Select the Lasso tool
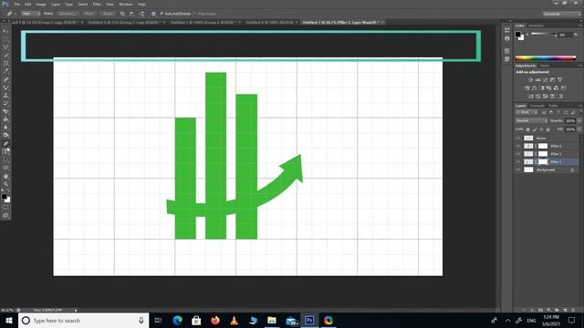 pyautogui.click(x=5, y=47)
